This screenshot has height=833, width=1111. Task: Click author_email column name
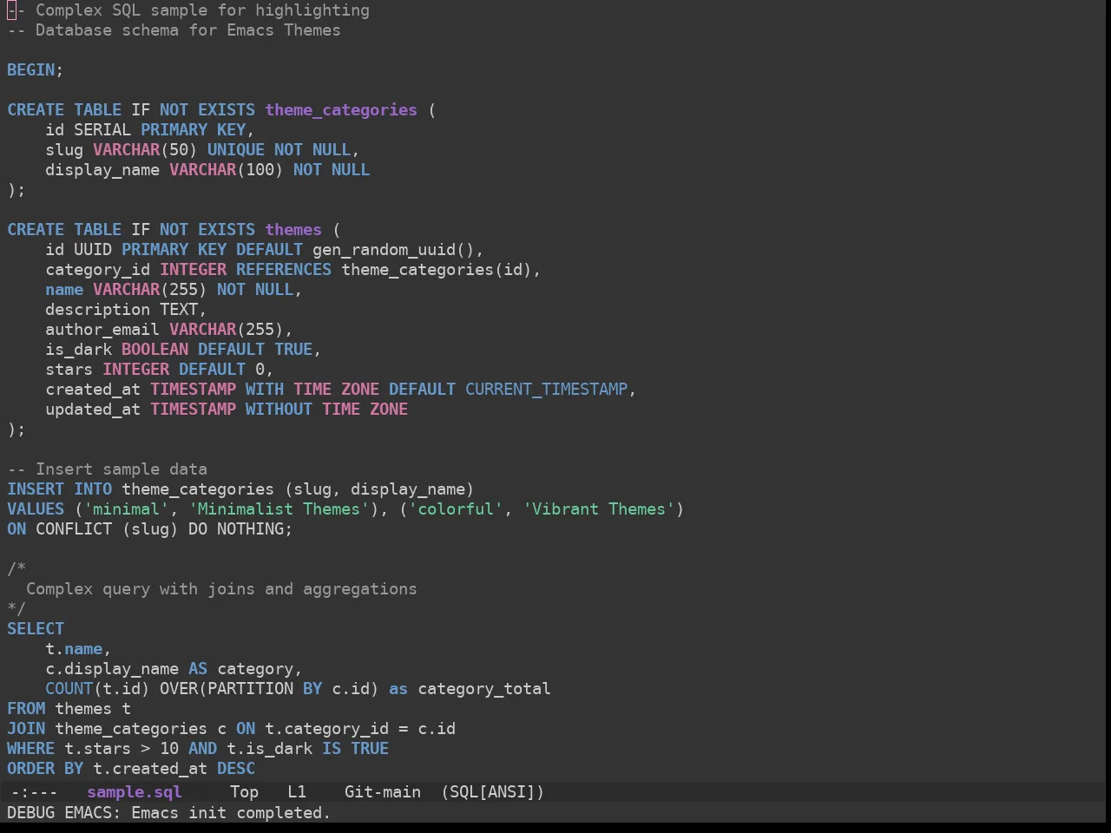pyautogui.click(x=102, y=329)
